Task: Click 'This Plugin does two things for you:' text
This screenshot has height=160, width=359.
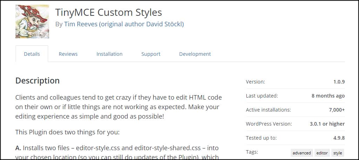Action: (67, 132)
